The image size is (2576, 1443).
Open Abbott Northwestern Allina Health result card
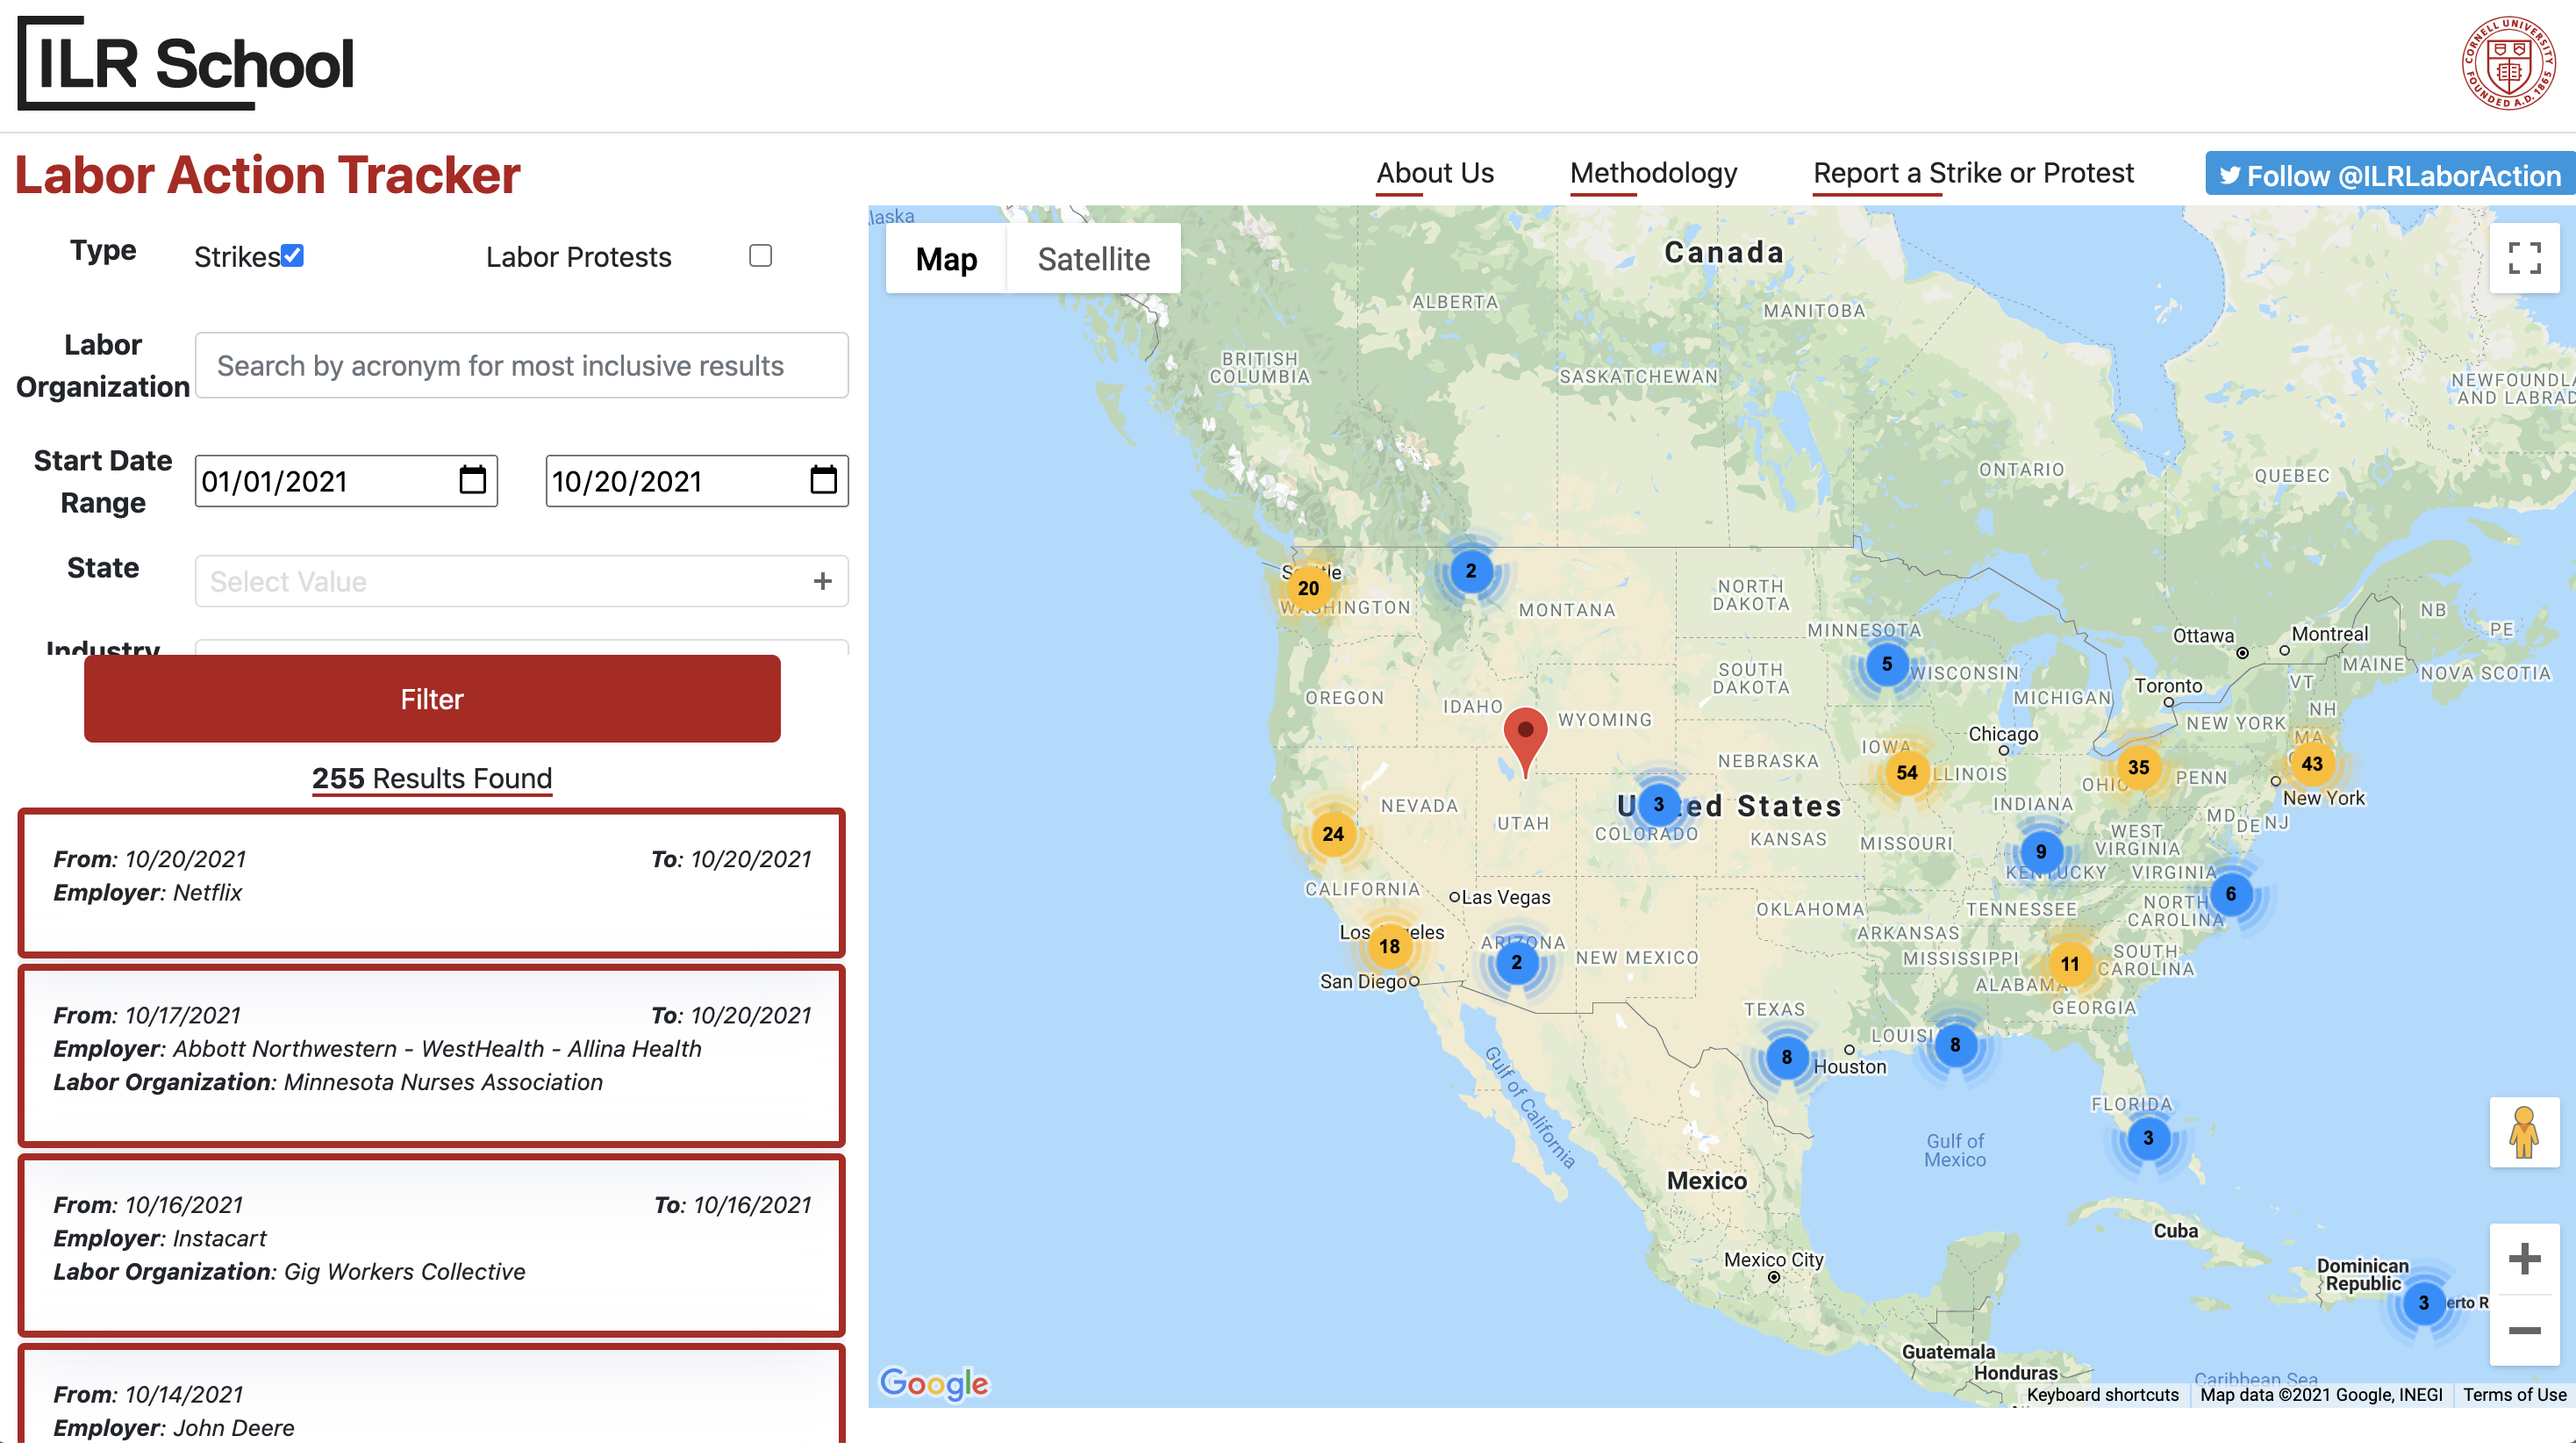(x=432, y=1055)
